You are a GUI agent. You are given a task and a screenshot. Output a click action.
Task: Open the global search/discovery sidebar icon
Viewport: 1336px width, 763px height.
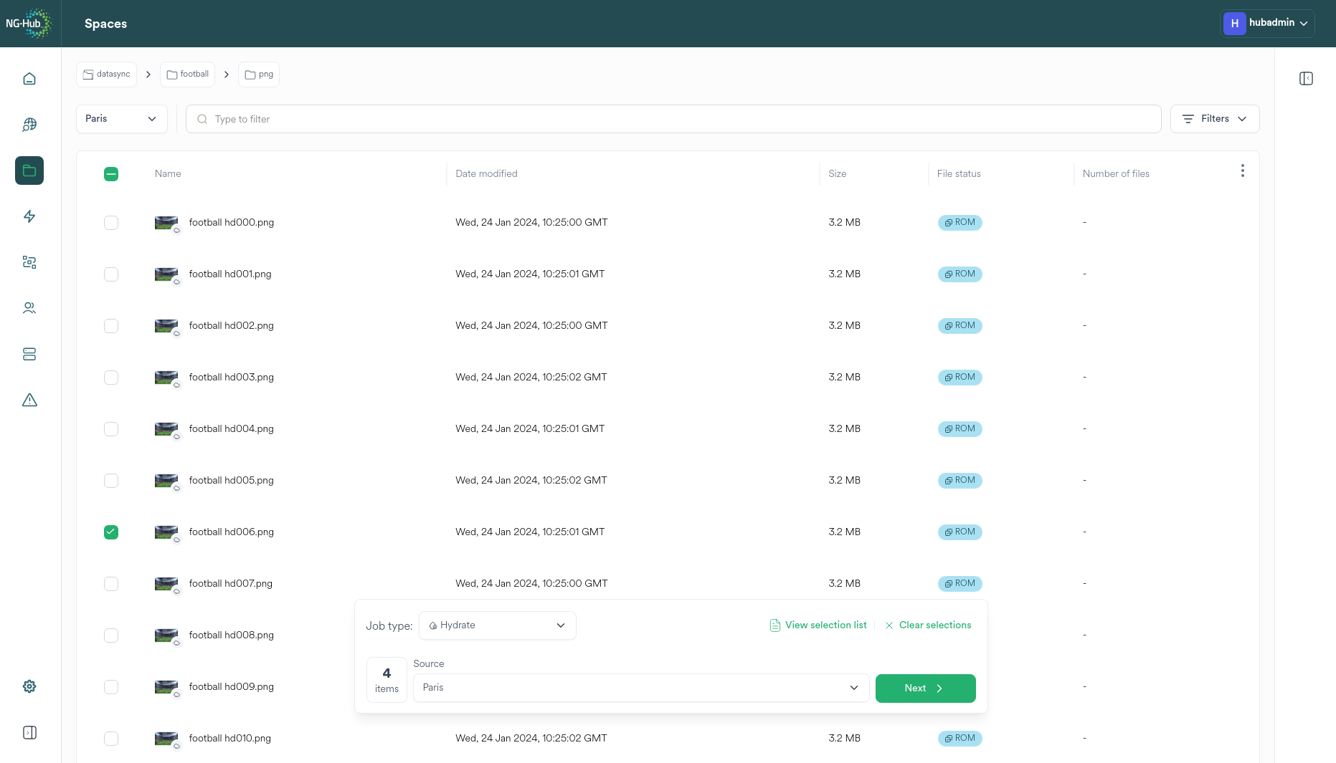coord(29,125)
